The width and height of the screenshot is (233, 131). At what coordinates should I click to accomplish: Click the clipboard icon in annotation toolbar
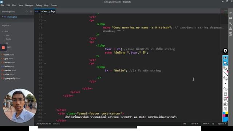pos(225,109)
